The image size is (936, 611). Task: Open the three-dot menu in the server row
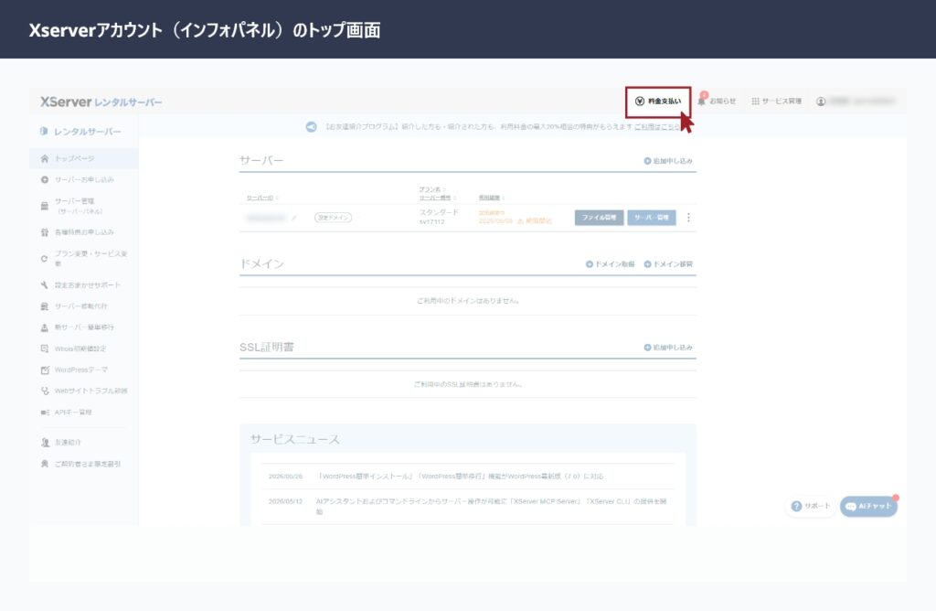click(689, 218)
